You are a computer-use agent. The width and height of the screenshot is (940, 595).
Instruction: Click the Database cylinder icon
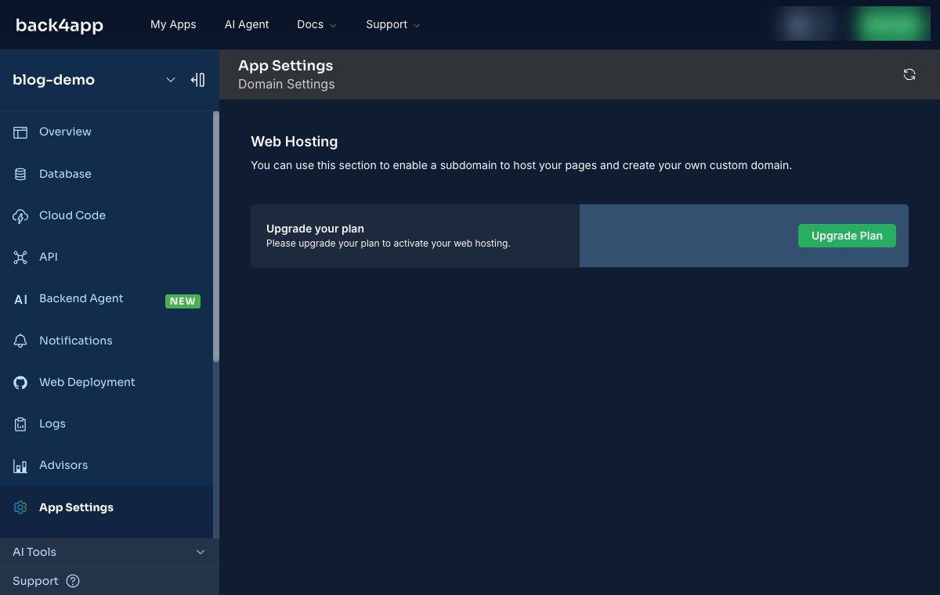click(20, 174)
